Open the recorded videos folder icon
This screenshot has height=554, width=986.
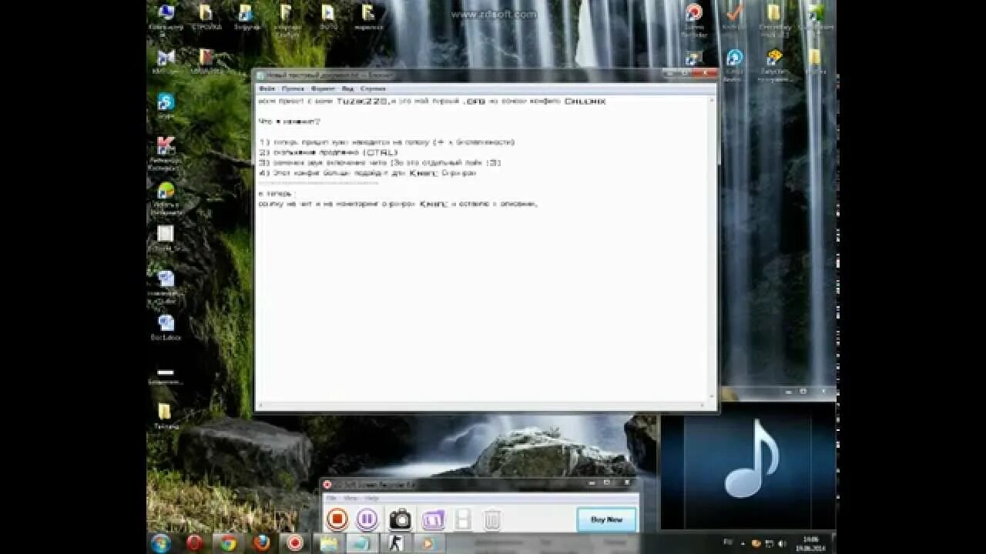click(x=433, y=519)
